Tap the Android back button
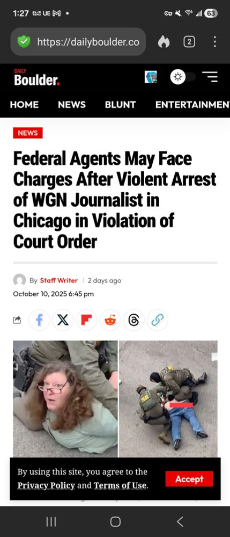Image resolution: width=230 pixels, height=537 pixels. (x=180, y=521)
